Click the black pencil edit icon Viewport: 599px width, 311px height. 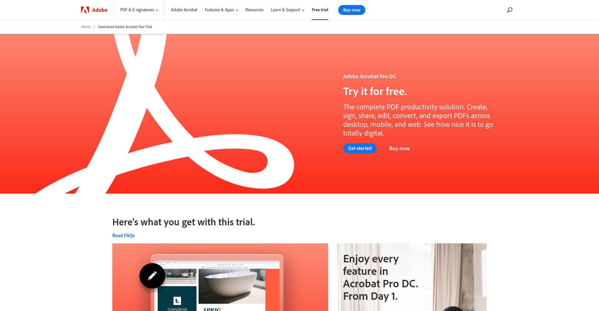click(x=152, y=276)
